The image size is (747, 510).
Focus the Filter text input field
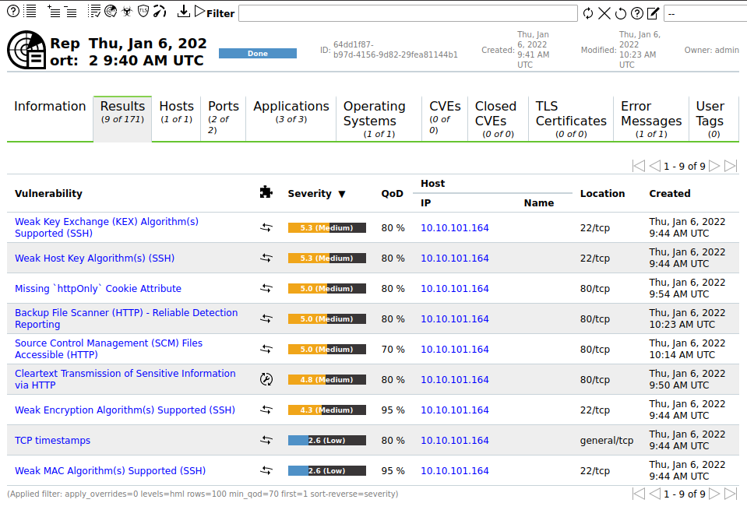(408, 13)
